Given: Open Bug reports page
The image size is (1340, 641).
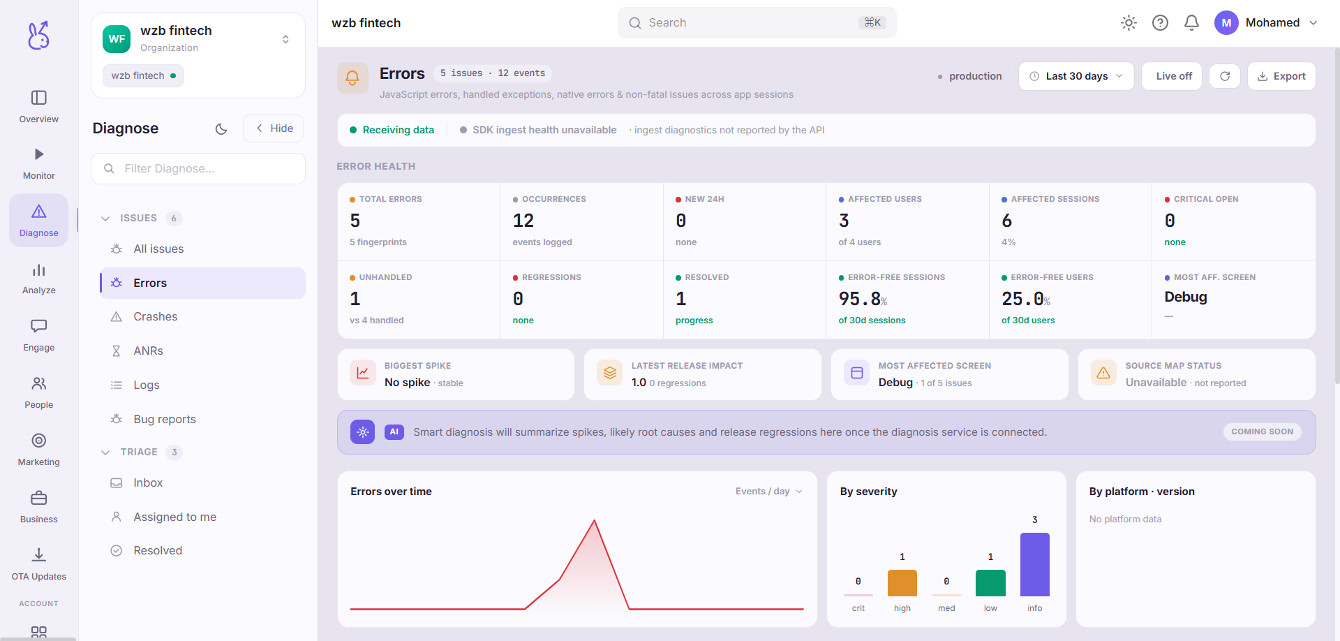Looking at the screenshot, I should [x=202, y=420].
